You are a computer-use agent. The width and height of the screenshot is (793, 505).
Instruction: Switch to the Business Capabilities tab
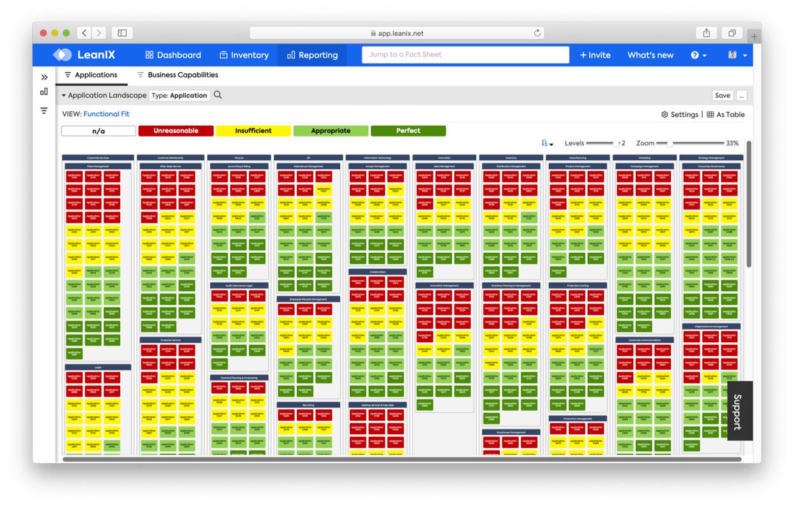[x=178, y=75]
